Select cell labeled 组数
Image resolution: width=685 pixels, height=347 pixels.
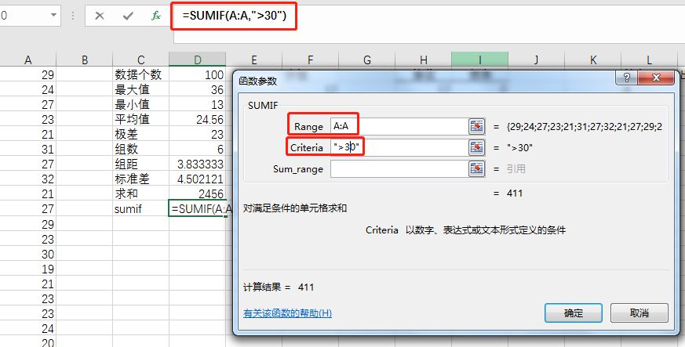[x=140, y=149]
